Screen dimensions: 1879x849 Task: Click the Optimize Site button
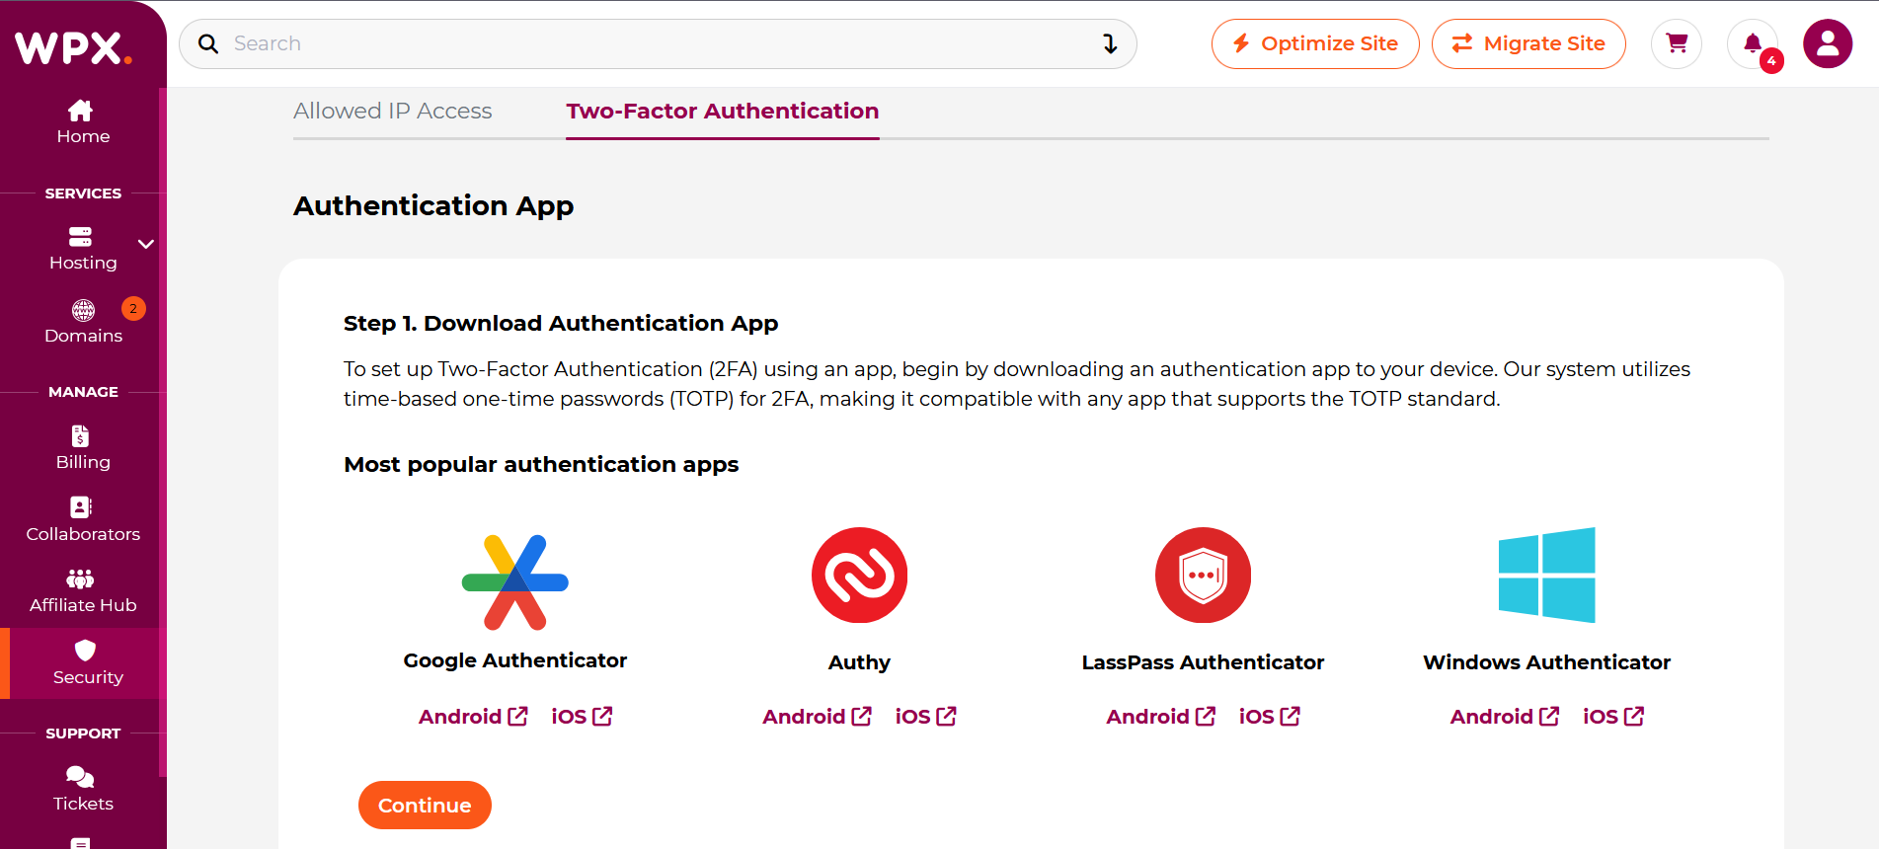coord(1315,43)
